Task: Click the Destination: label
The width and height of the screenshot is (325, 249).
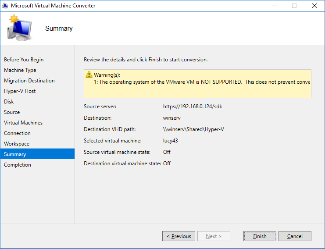Action: click(98, 118)
